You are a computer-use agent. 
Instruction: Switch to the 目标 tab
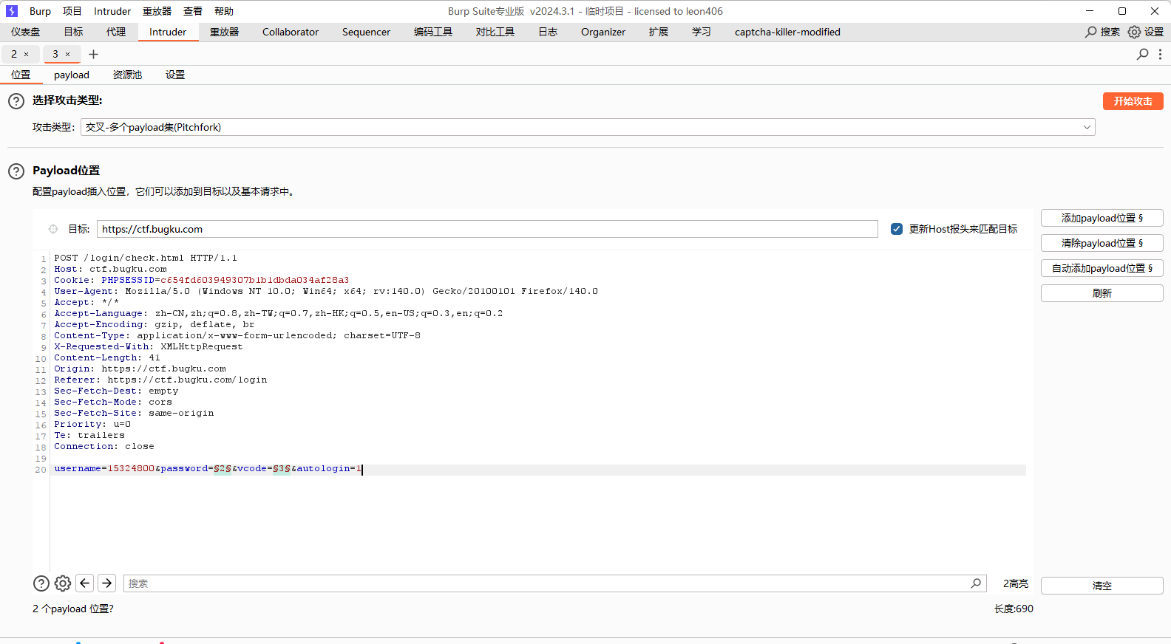pos(73,32)
